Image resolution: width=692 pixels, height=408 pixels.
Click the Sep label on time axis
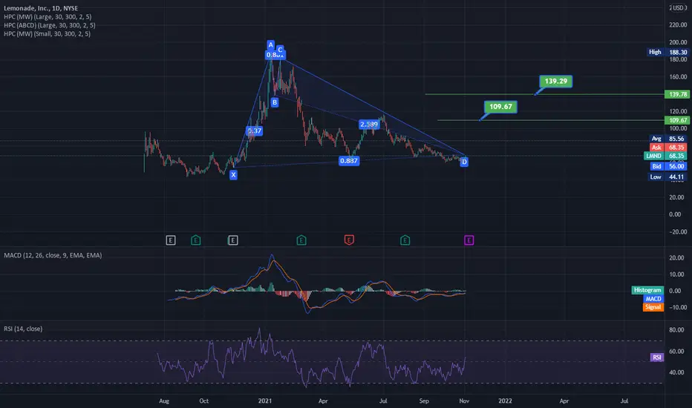pos(424,401)
